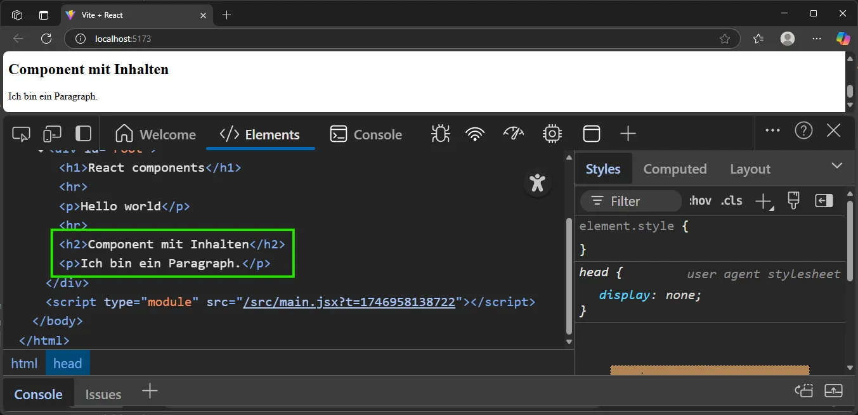Activate the inspect element picker tool
This screenshot has width=858, height=415.
tap(21, 134)
